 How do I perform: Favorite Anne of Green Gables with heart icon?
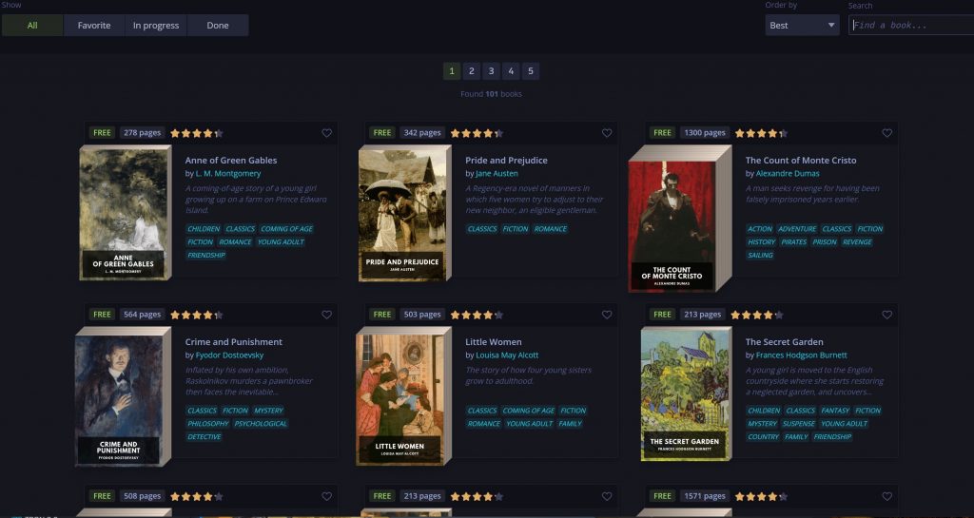coord(327,133)
